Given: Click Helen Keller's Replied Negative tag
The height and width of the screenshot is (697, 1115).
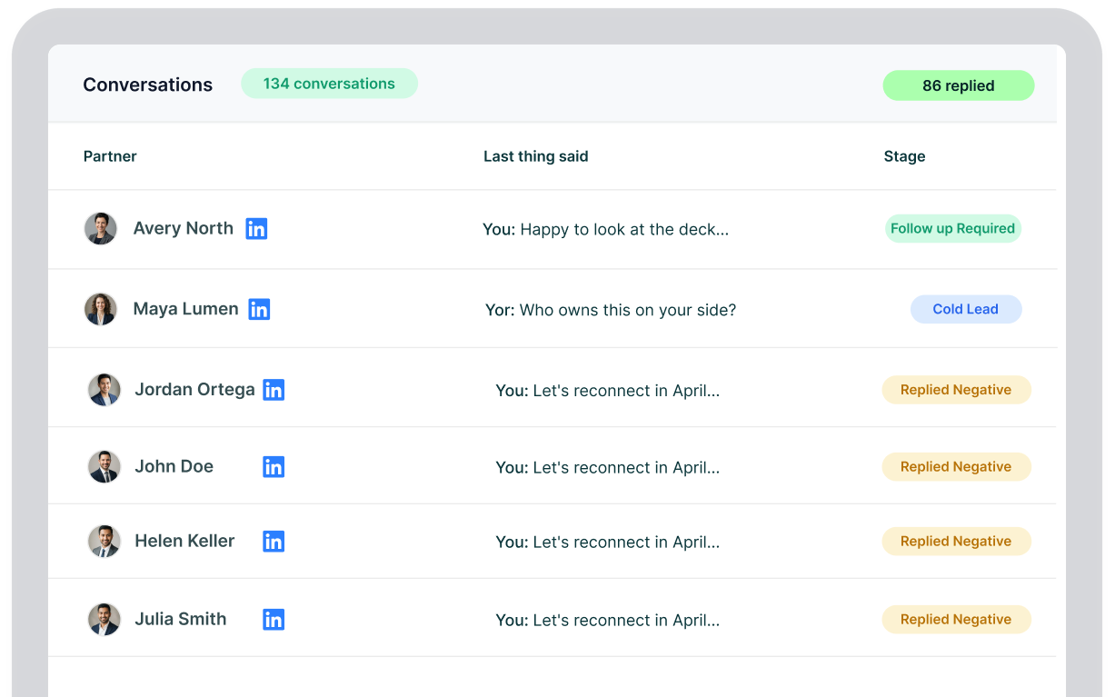Looking at the screenshot, I should coord(956,542).
